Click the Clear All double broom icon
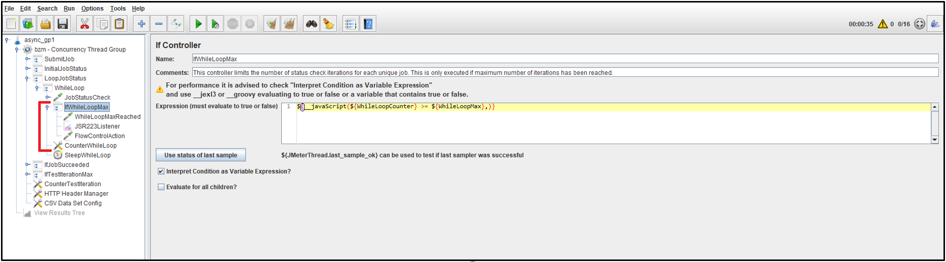Image resolution: width=946 pixels, height=262 pixels. pos(289,24)
